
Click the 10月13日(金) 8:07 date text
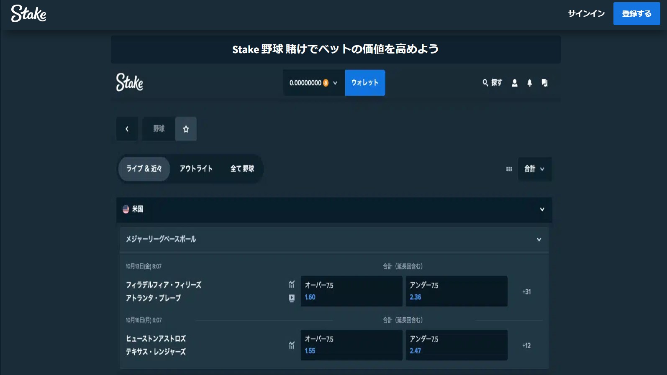tap(144, 266)
